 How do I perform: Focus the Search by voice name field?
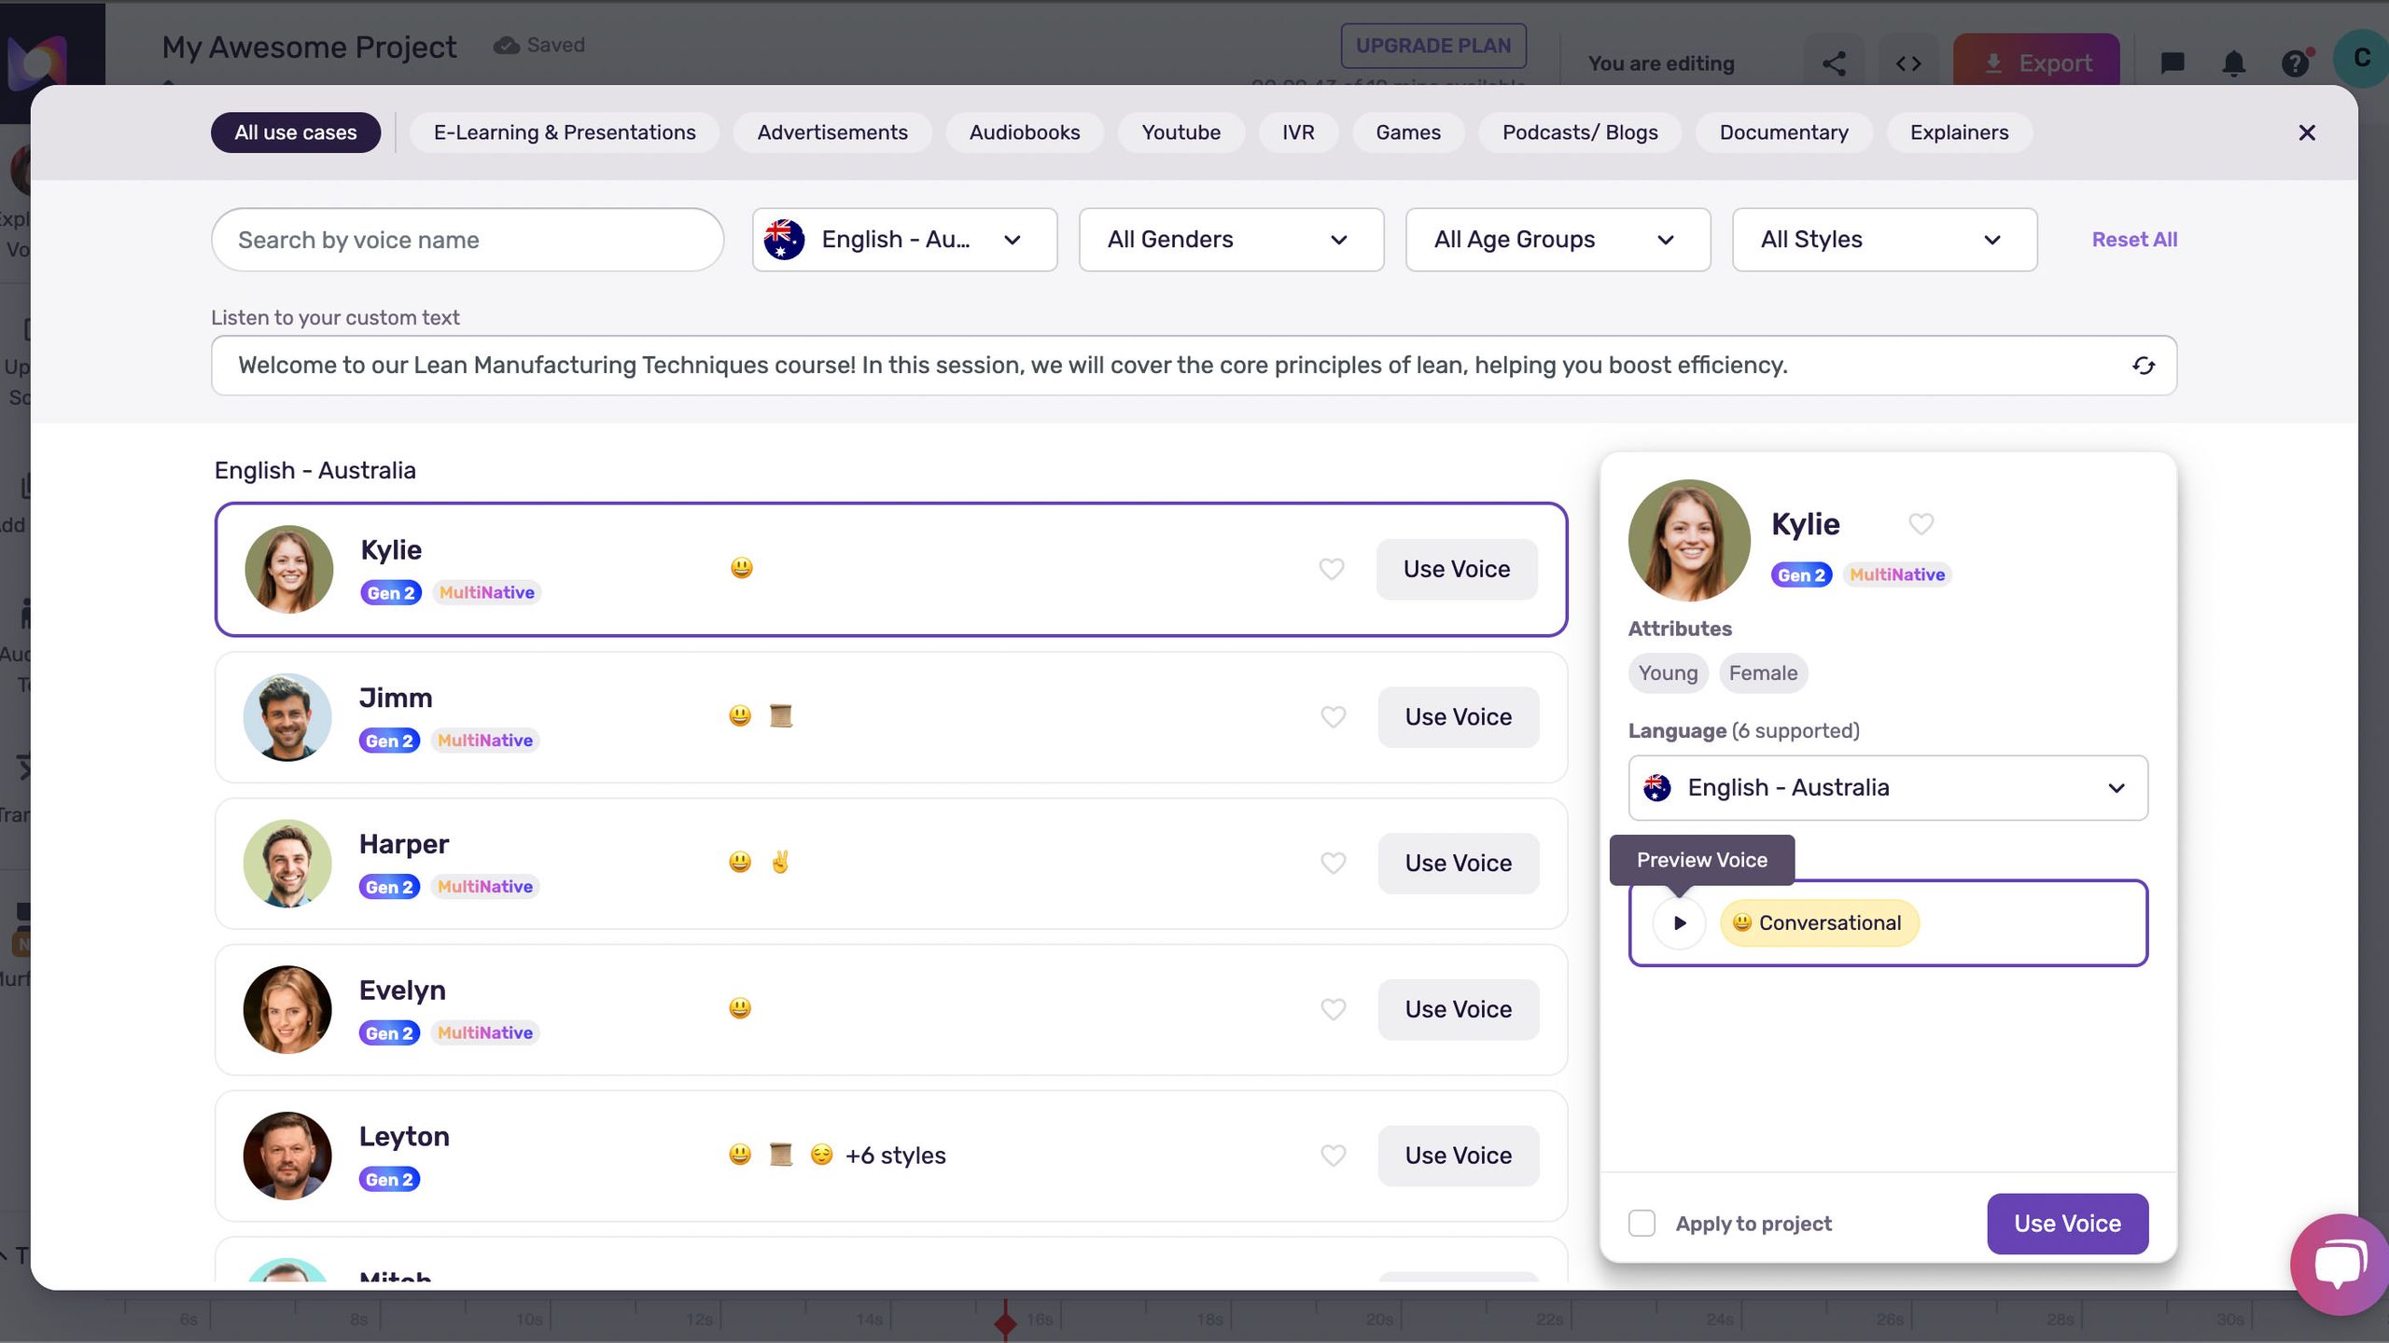(x=468, y=240)
